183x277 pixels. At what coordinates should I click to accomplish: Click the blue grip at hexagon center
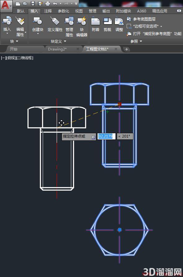point(120,230)
